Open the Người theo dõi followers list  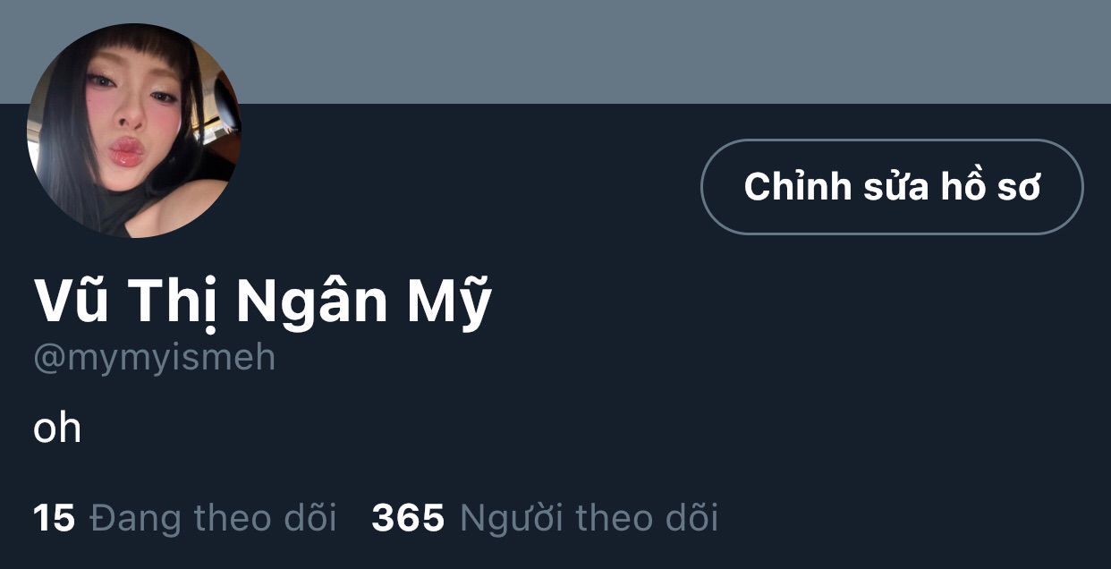coord(546,518)
